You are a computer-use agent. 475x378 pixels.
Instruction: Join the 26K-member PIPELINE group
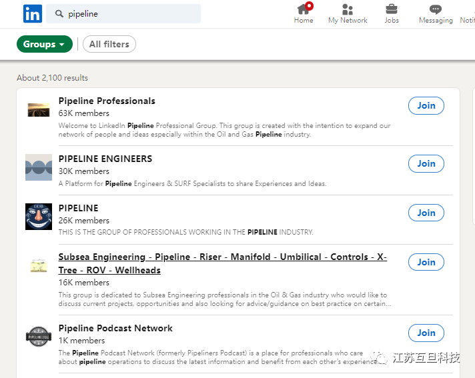point(426,213)
